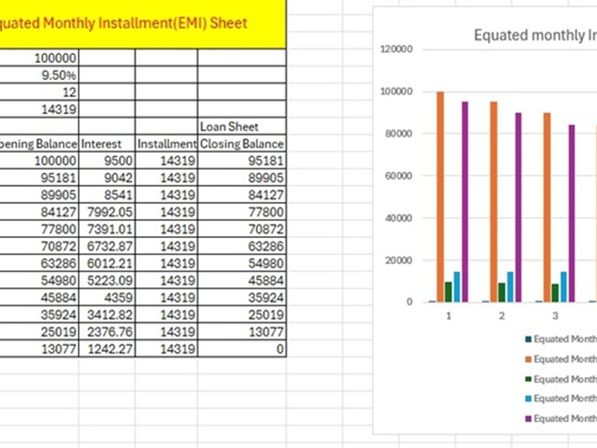The width and height of the screenshot is (597, 448).
Task: Select the interest value 5223.09
Action: point(107,280)
